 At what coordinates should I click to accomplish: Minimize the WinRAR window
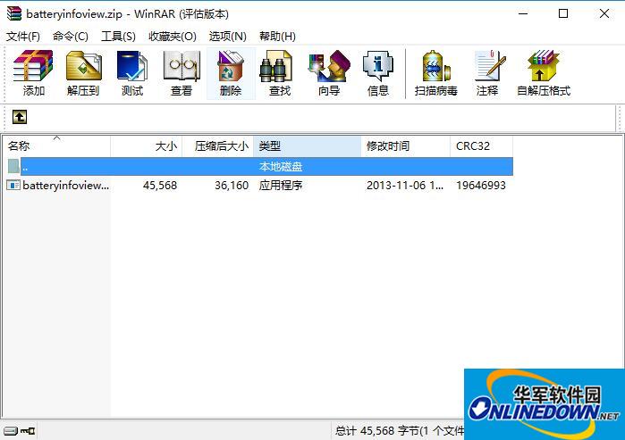523,13
